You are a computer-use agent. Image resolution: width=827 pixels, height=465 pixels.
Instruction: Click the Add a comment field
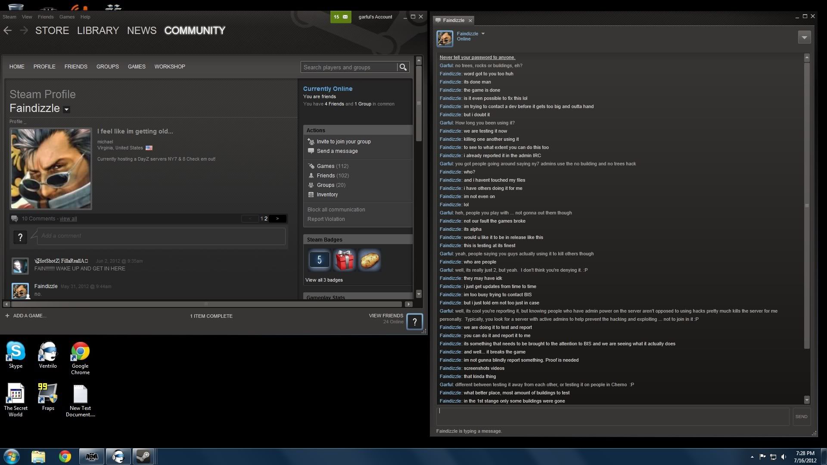161,236
